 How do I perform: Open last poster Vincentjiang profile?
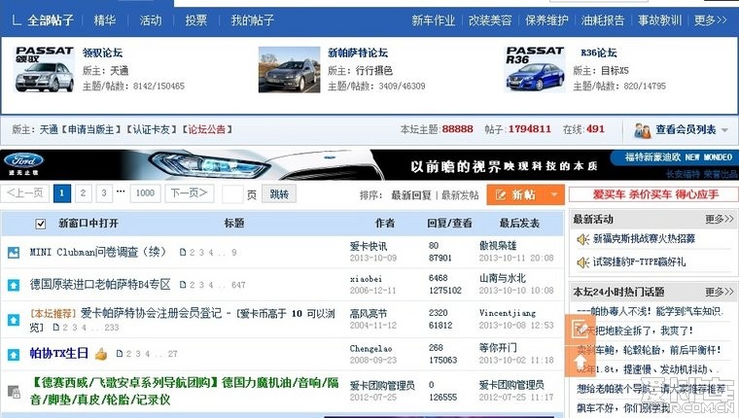508,313
